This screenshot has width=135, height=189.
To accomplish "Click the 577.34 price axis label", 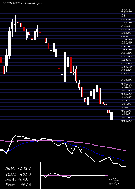I will pos(127,23).
